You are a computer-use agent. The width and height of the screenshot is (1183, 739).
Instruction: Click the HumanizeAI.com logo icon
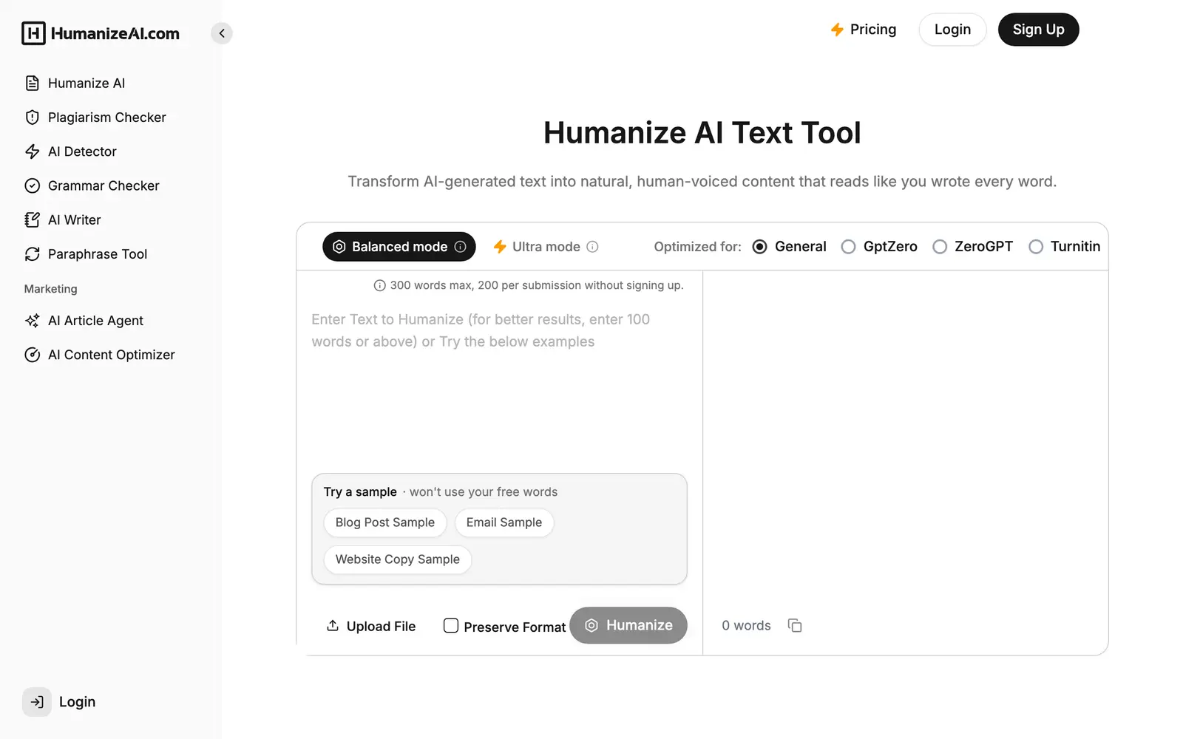(x=33, y=33)
